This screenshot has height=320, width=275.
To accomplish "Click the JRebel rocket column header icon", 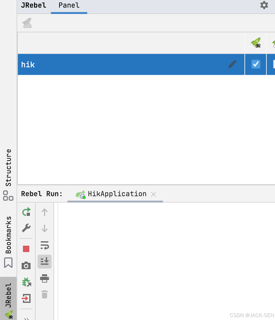I will (x=256, y=43).
